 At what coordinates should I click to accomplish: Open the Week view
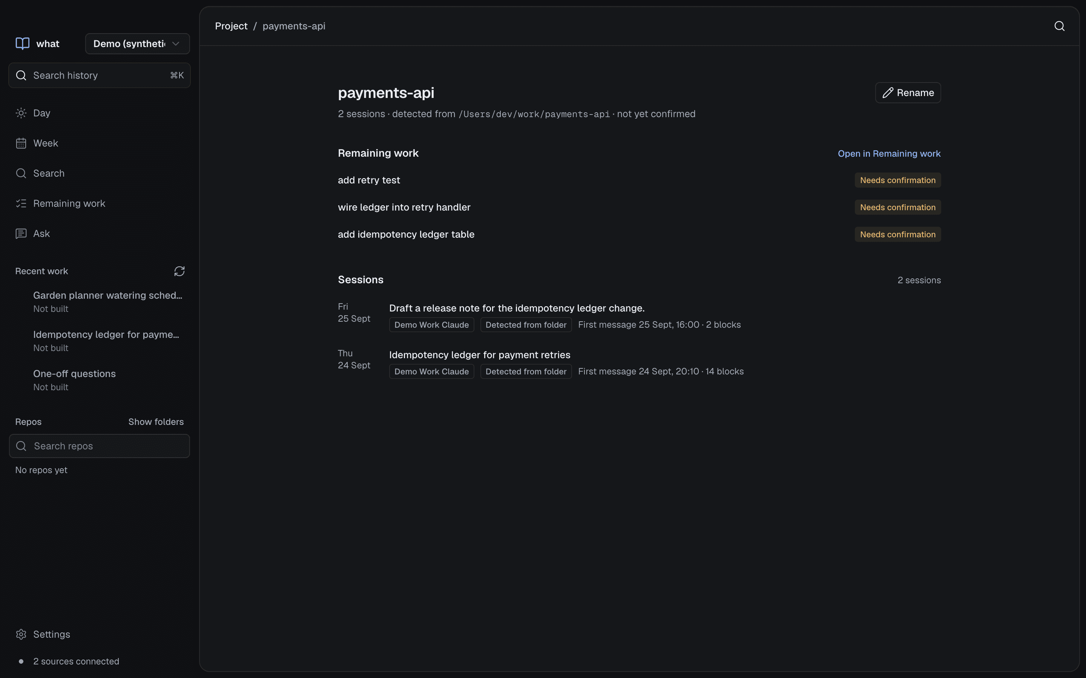pos(100,143)
